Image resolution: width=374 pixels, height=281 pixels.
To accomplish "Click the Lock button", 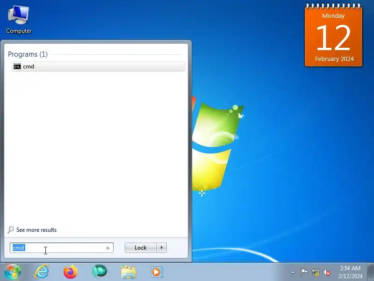I will coord(141,248).
